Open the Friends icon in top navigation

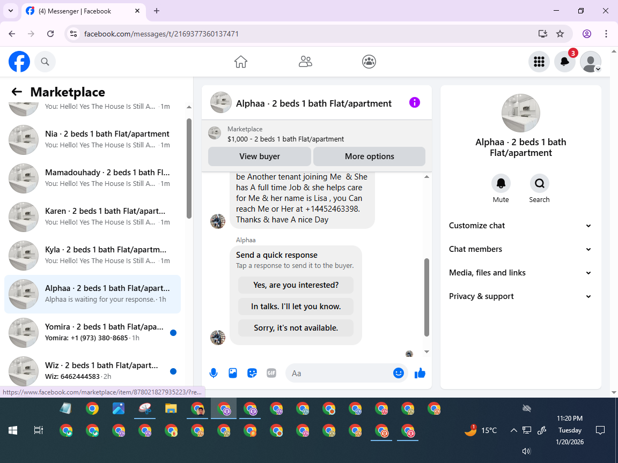(305, 62)
